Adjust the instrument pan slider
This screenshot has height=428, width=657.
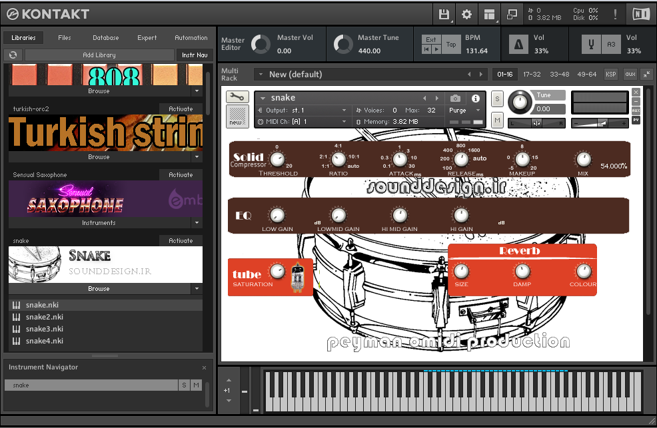click(x=537, y=123)
